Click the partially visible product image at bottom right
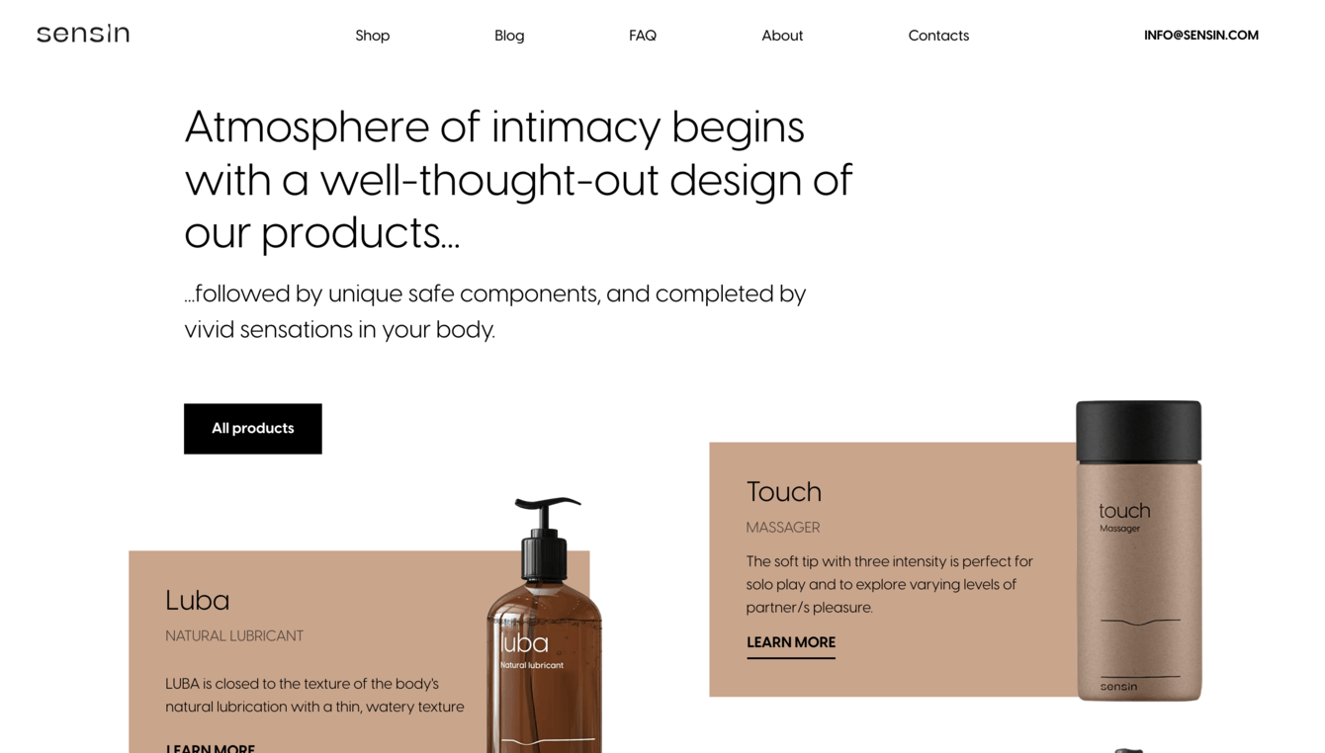 (x=1128, y=749)
